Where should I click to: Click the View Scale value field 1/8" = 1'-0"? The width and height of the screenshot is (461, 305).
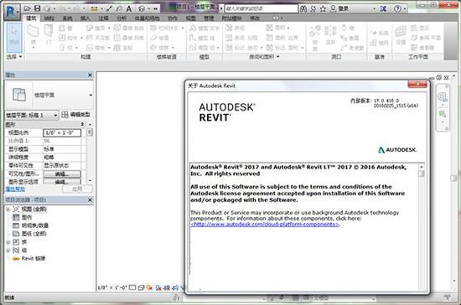click(62, 133)
